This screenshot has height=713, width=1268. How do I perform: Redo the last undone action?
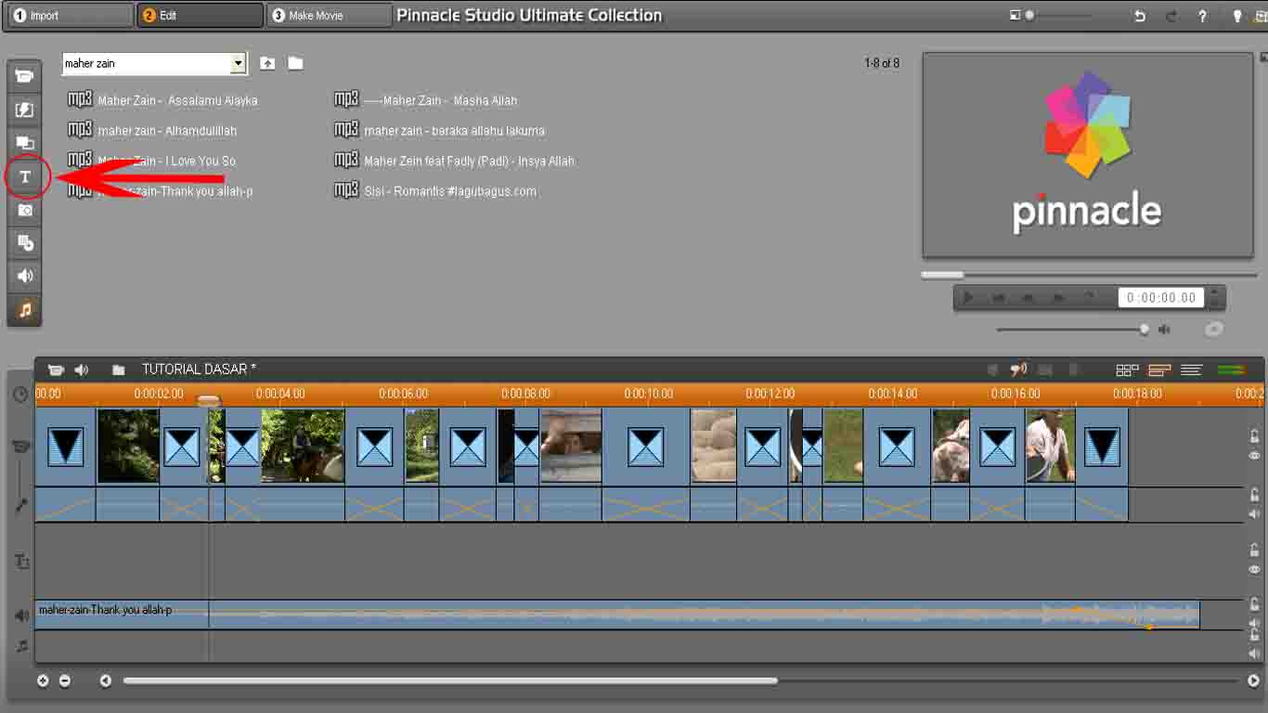click(1171, 16)
